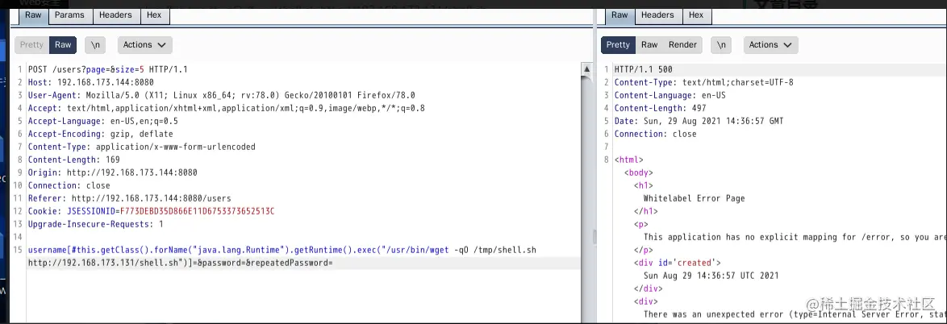Click request Connection: close line
Image resolution: width=947 pixels, height=324 pixels.
point(69,186)
